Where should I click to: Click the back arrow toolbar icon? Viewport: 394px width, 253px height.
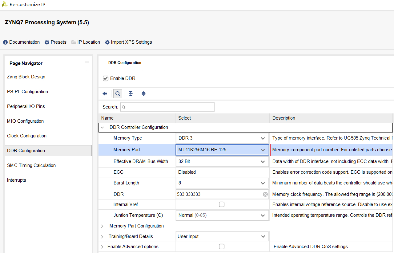tap(105, 94)
